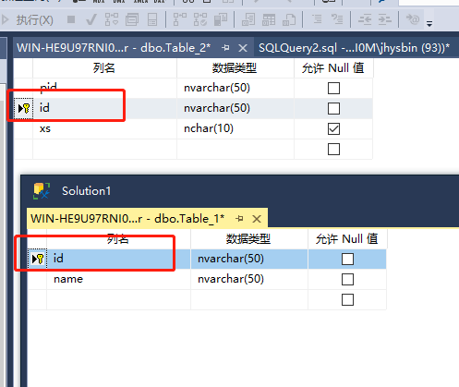Switch to the SQLQuery2.sql tab
The image size is (459, 387).
click(354, 48)
